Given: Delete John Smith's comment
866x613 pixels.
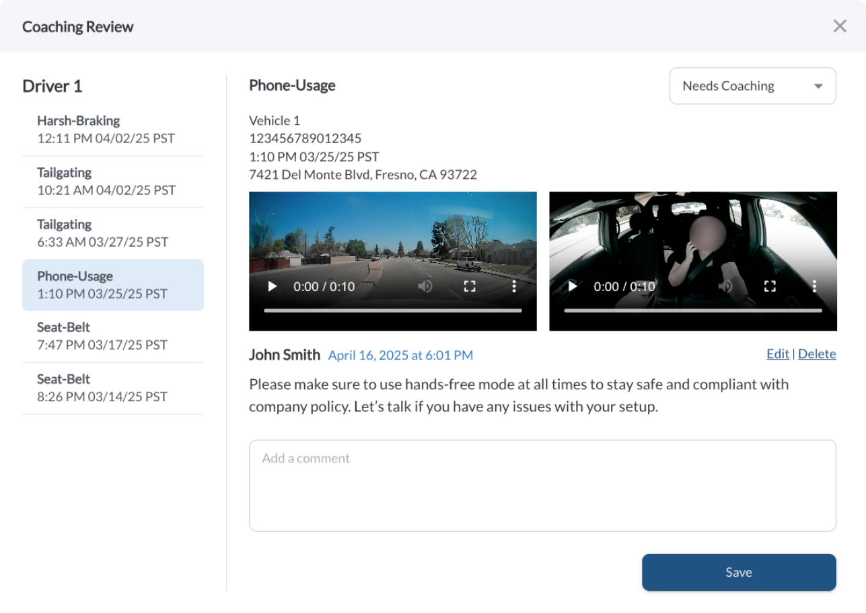Looking at the screenshot, I should [817, 354].
